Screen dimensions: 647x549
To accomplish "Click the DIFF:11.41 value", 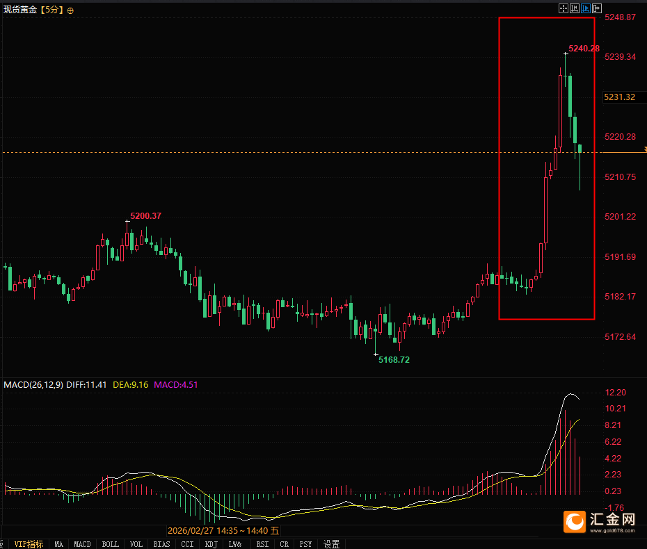I will [x=86, y=385].
